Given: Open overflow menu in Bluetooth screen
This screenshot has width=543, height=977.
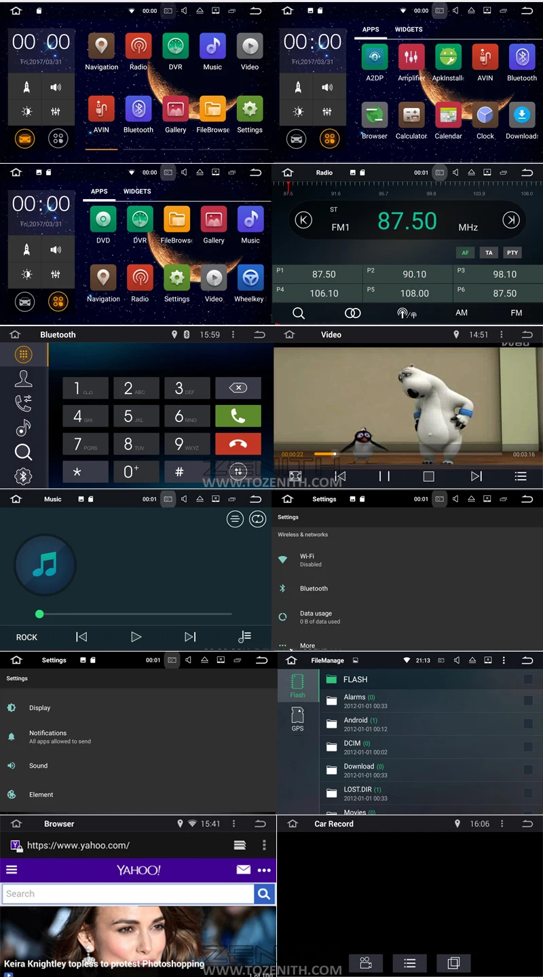Looking at the screenshot, I should click(233, 334).
